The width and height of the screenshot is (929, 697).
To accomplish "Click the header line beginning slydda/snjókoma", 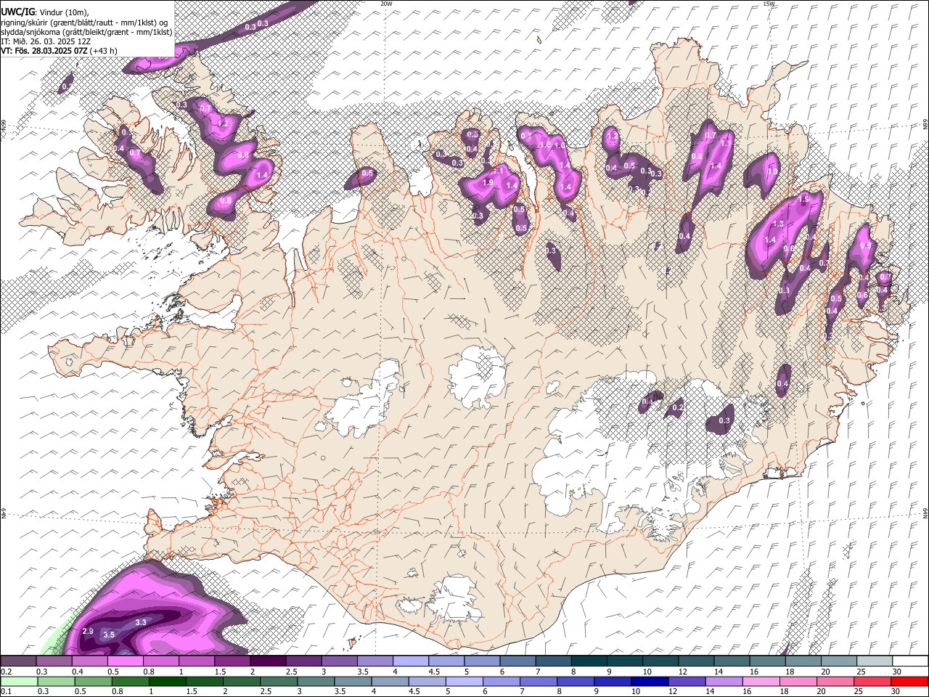I will 86,31.
